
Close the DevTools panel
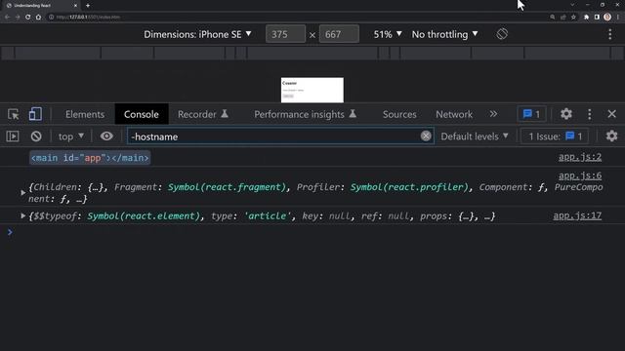[x=612, y=114]
